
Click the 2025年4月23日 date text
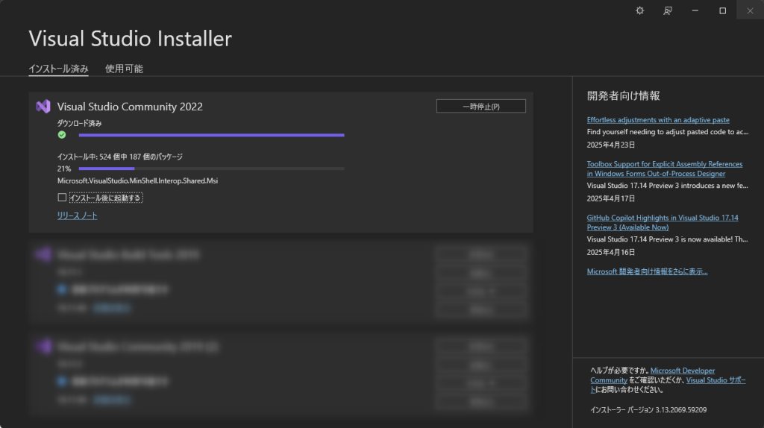click(610, 145)
